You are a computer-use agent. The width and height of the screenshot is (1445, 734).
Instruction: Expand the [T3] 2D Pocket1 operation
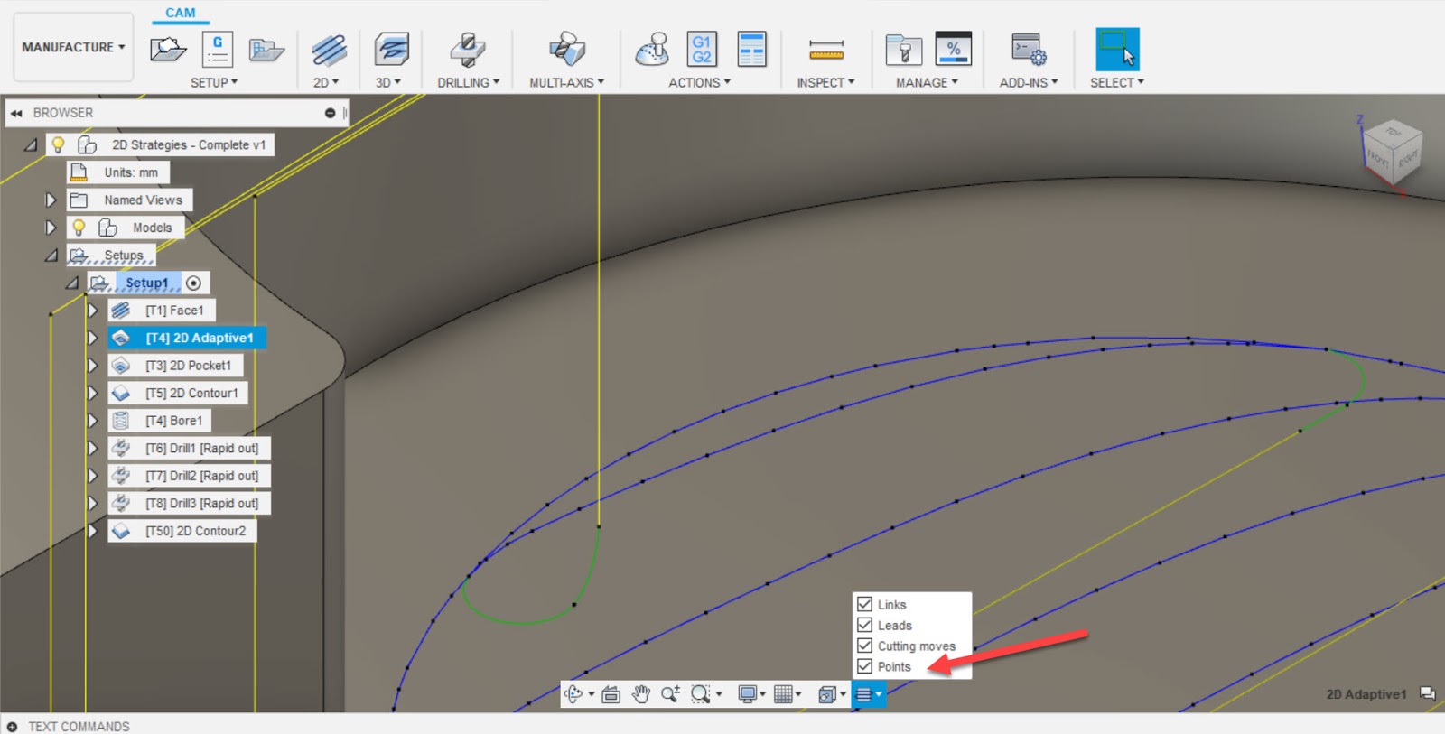(x=92, y=366)
